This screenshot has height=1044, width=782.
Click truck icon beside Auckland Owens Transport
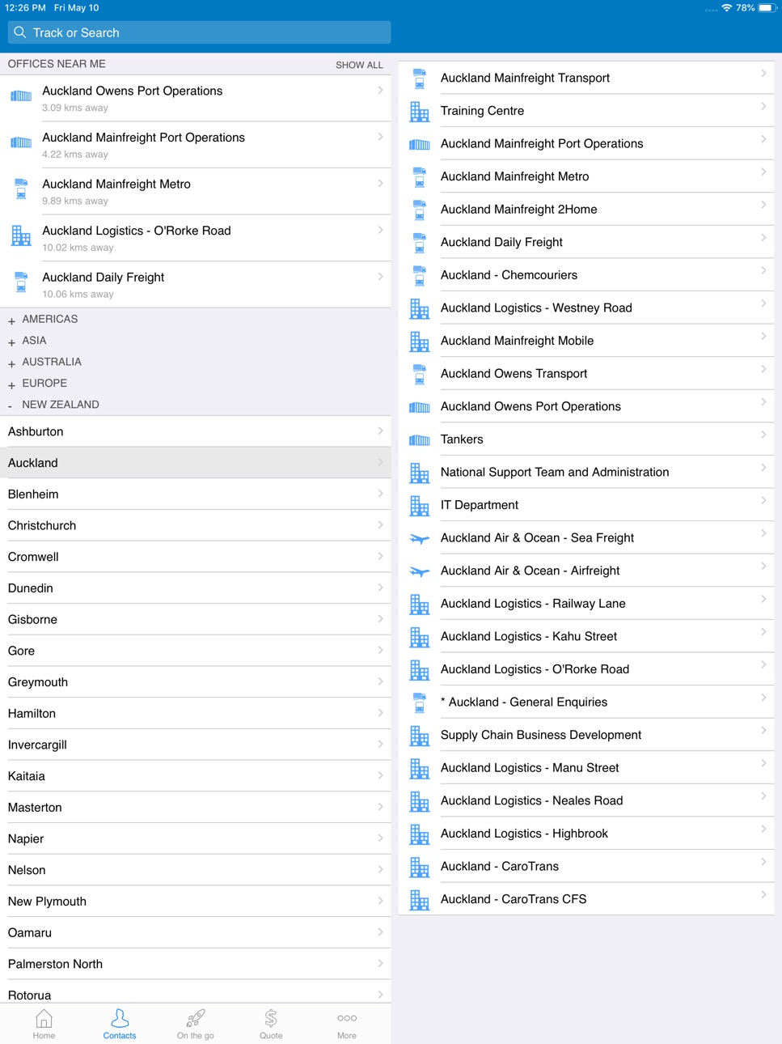(419, 375)
